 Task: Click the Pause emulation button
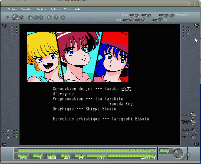[x=36, y=18]
